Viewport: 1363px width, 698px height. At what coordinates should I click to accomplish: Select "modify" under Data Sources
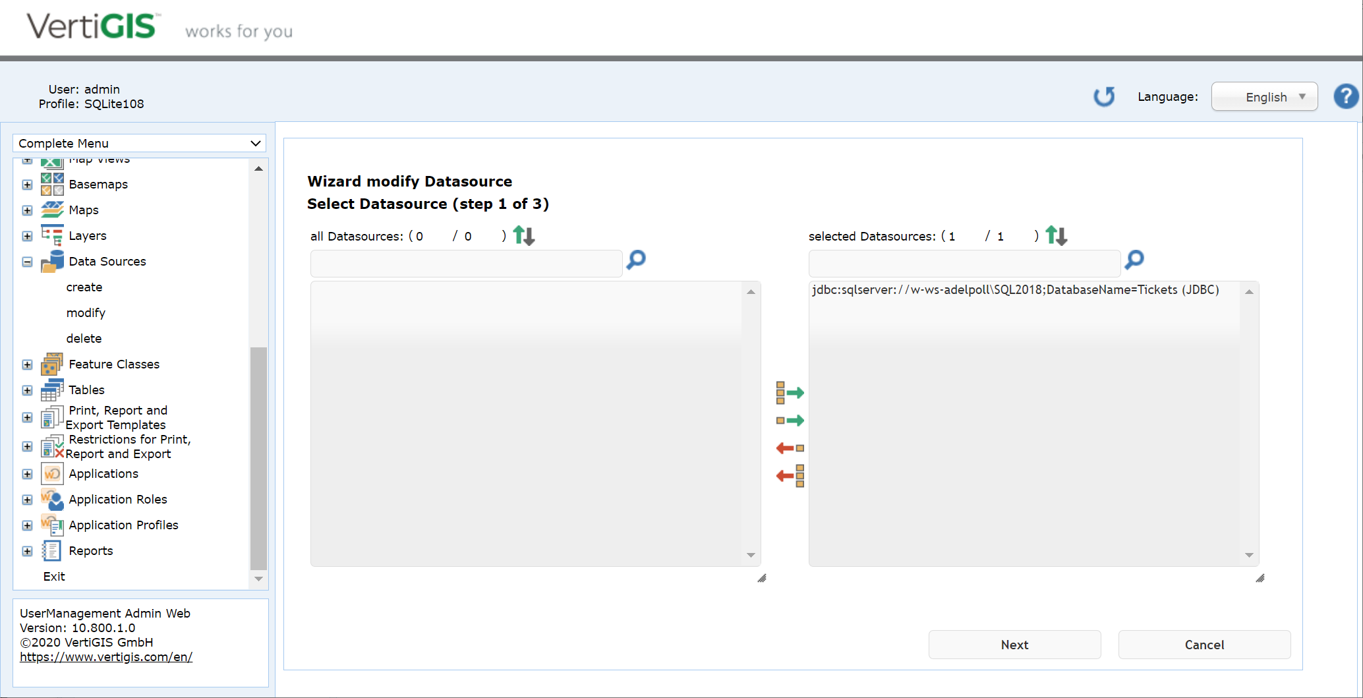[x=86, y=312]
